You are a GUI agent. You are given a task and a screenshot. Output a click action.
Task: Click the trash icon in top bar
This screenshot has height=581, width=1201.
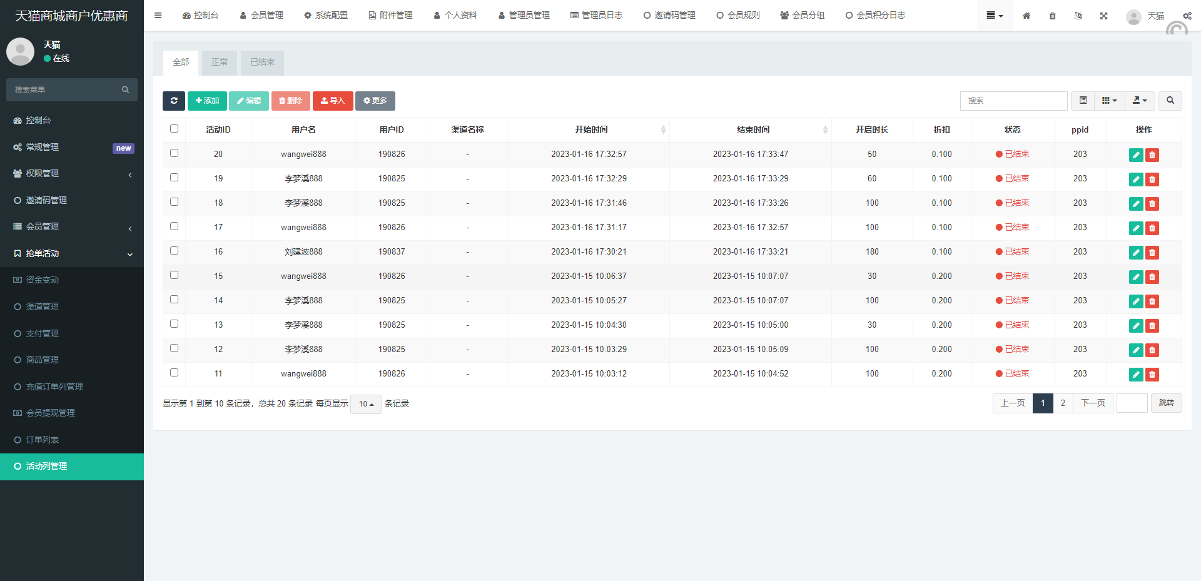1052,16
